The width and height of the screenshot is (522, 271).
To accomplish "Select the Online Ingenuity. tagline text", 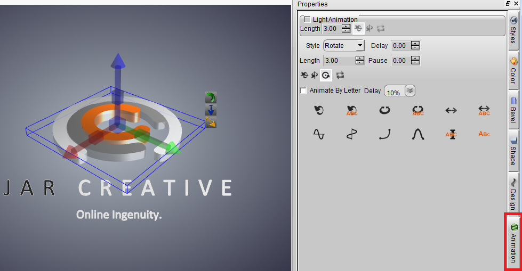I will click(119, 215).
